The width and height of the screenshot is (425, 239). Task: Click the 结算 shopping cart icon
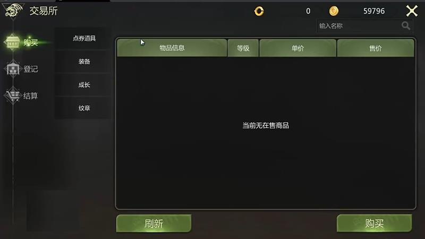[13, 96]
